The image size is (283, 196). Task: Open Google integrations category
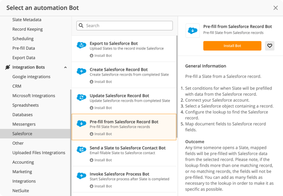pos(31,77)
